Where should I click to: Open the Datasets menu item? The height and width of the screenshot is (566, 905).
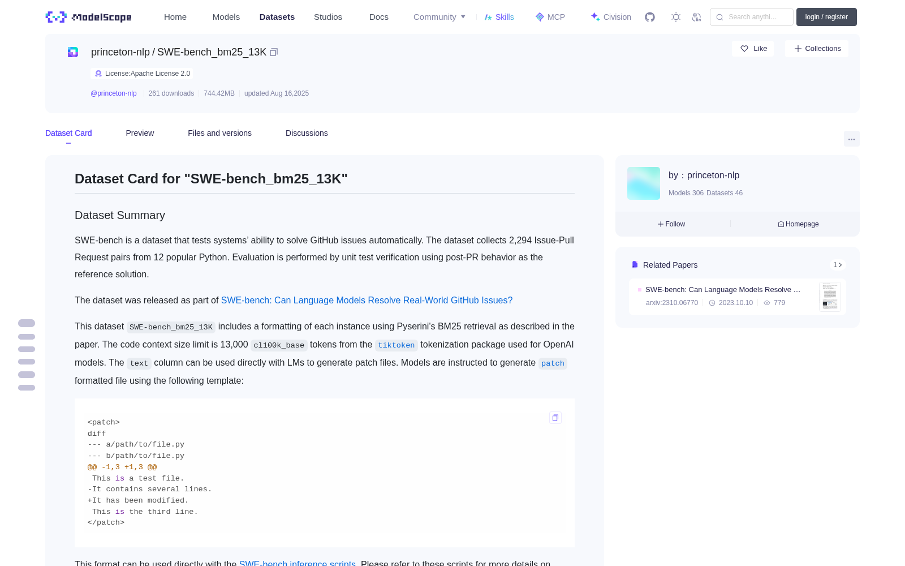(277, 17)
